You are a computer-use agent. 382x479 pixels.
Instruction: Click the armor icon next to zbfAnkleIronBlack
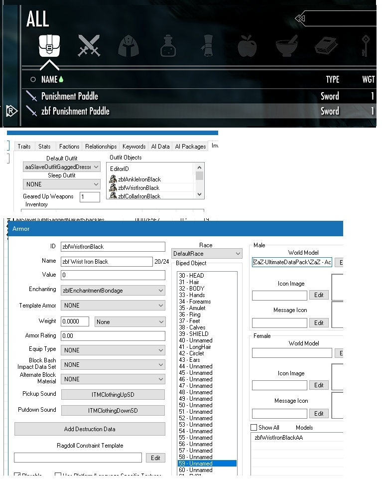pos(113,179)
